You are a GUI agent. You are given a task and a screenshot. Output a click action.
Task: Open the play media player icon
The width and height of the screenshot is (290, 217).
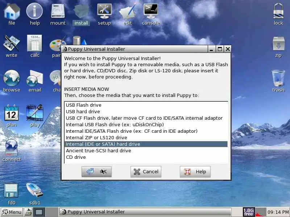point(35,116)
